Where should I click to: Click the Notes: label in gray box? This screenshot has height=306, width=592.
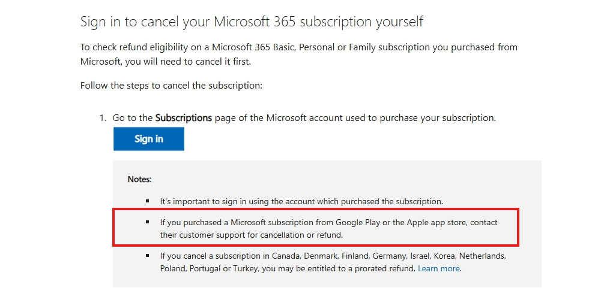pyautogui.click(x=139, y=179)
